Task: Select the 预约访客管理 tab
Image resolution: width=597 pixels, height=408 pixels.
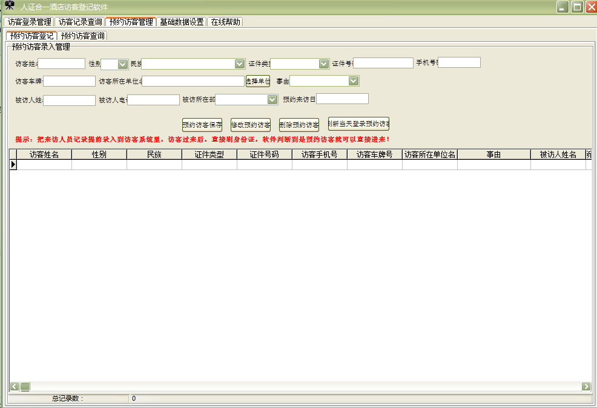Action: point(131,22)
